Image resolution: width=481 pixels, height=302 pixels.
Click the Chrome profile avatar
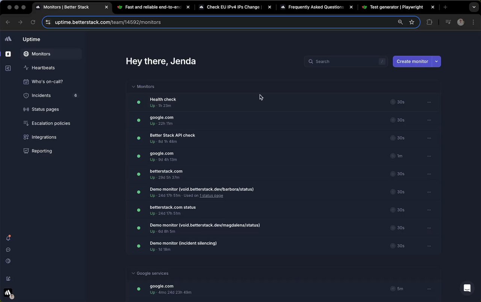coord(461,22)
